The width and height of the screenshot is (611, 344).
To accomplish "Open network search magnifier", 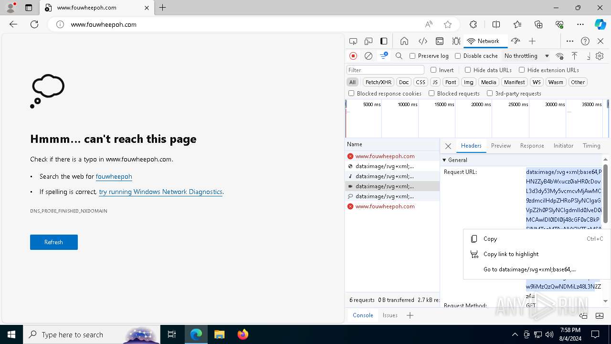I will (399, 56).
